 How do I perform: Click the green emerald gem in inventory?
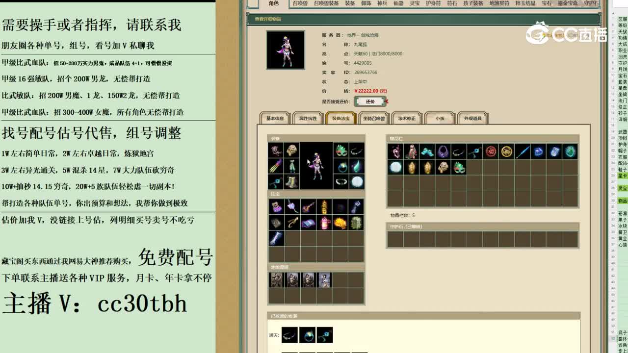click(570, 151)
